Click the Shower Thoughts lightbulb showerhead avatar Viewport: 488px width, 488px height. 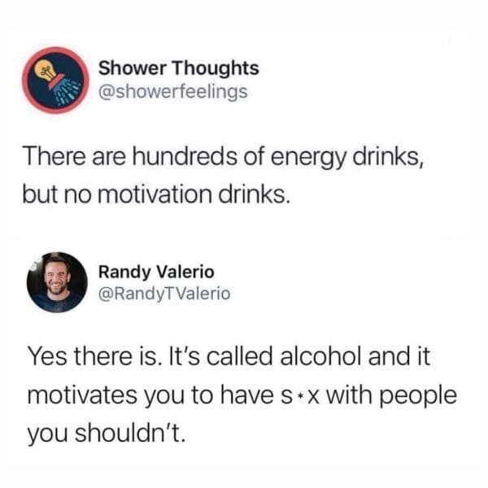pos(55,81)
